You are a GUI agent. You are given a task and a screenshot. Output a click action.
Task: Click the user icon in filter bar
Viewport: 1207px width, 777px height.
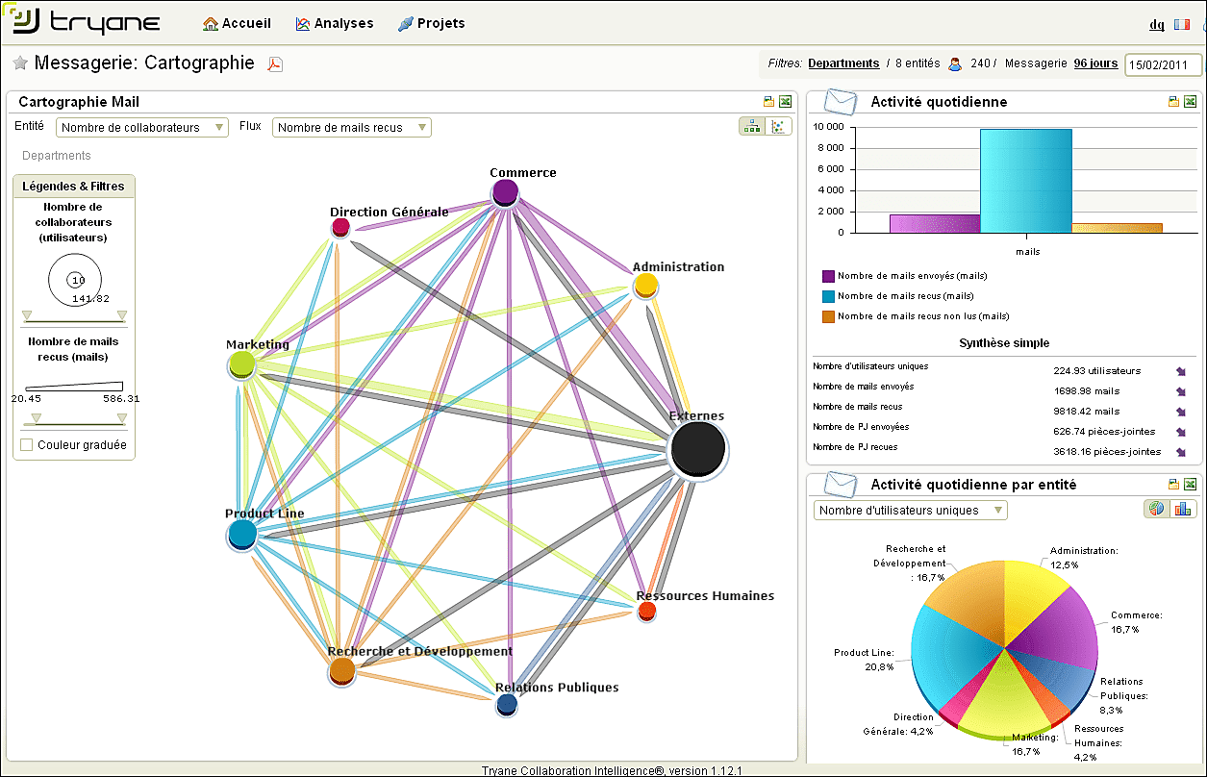[x=955, y=64]
